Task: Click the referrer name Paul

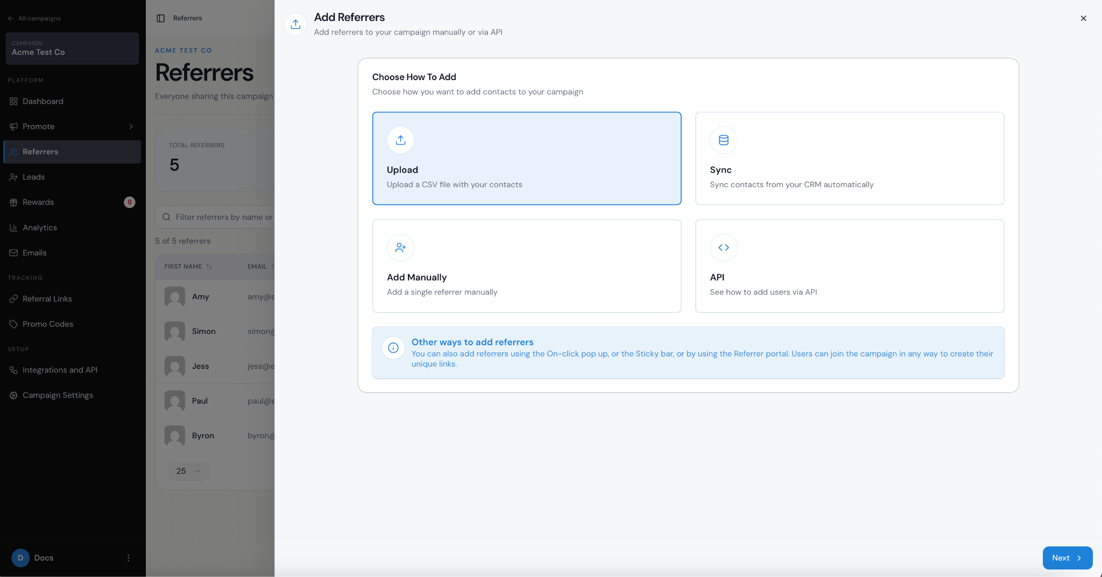Action: [x=200, y=401]
